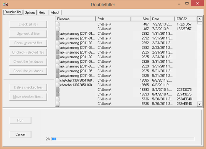Click icon of first aolsystemmsg 2011-03 file

pyautogui.click(x=58, y=62)
